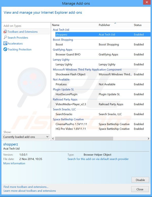Open the Show add-ons dropdown

(26, 137)
